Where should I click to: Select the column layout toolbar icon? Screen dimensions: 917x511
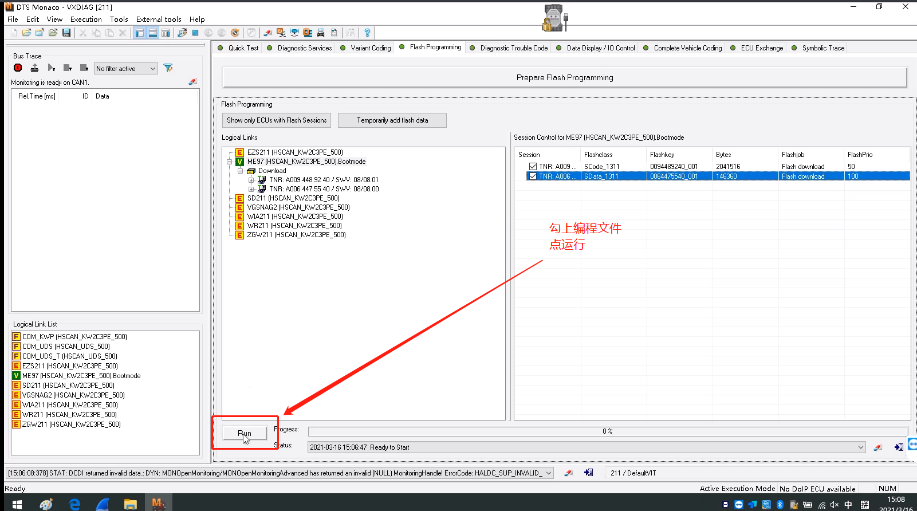point(166,33)
